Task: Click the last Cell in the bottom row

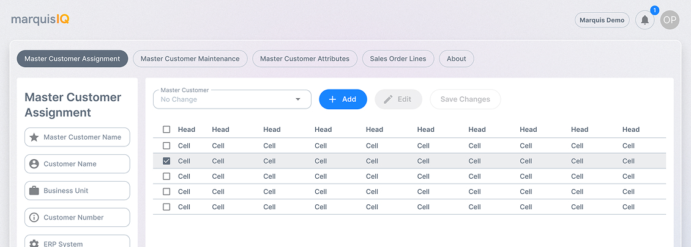Action: tap(629, 207)
